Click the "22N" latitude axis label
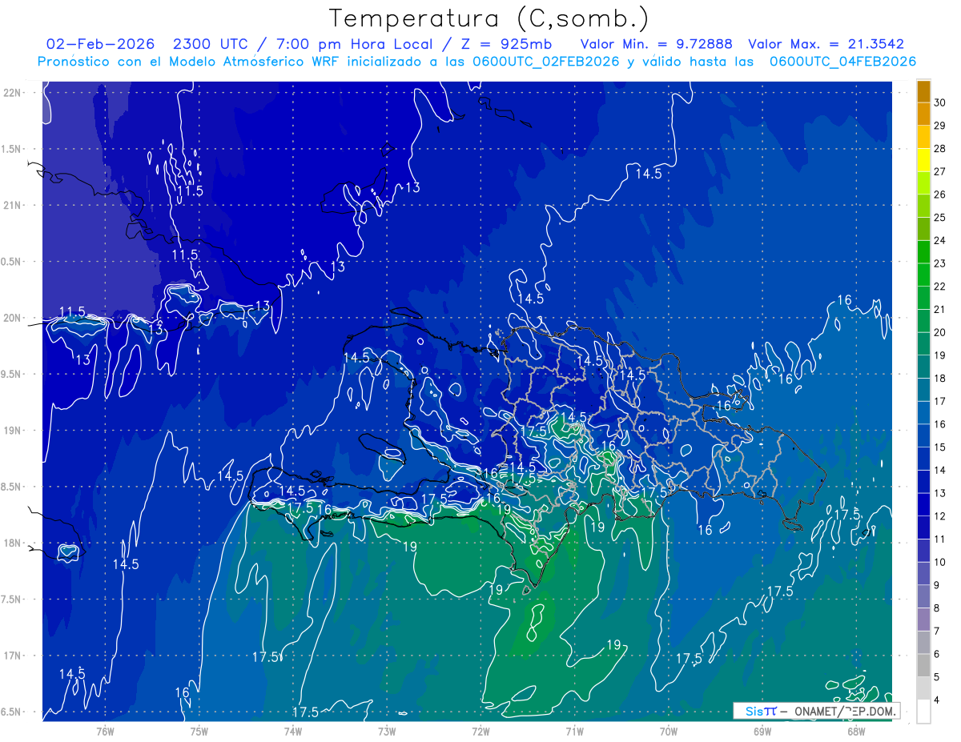 point(12,92)
